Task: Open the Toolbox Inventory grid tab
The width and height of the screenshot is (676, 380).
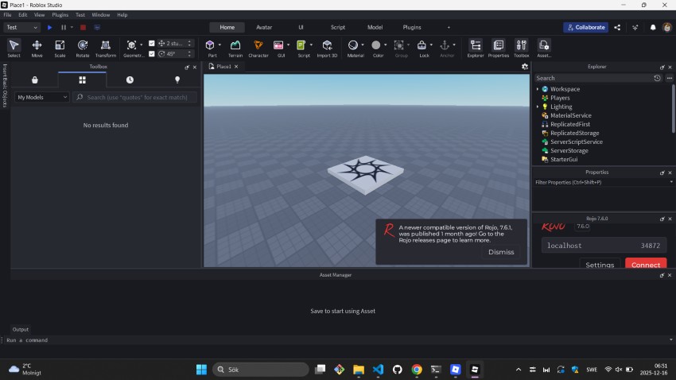Action: click(x=83, y=79)
